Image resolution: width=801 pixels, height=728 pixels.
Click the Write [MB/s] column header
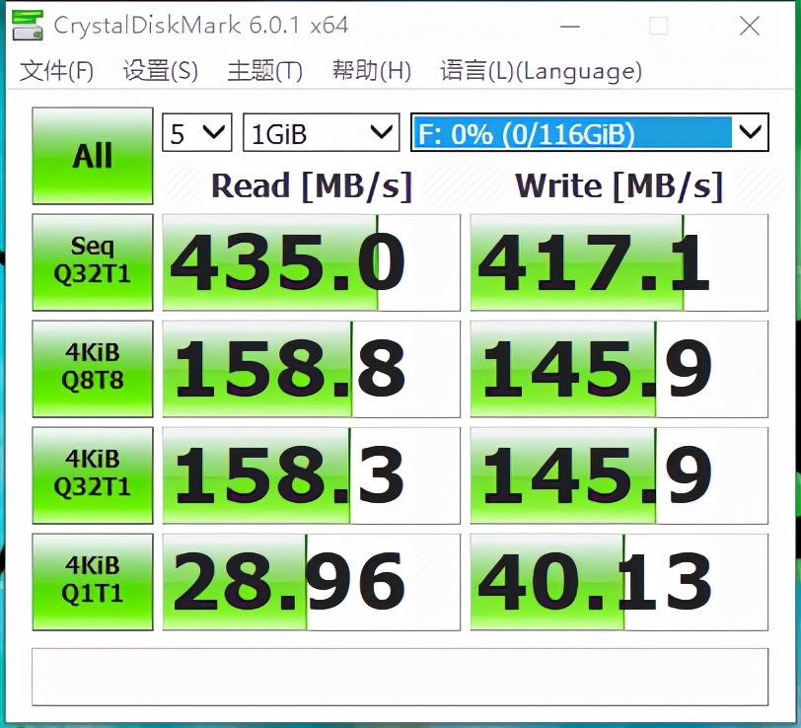pyautogui.click(x=619, y=186)
